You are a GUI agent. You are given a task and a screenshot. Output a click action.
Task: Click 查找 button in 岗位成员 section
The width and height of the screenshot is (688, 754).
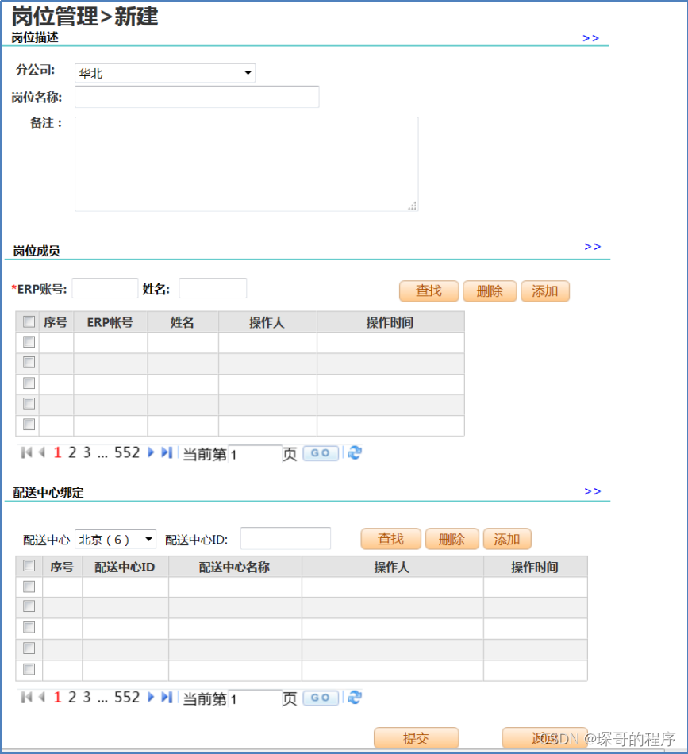click(429, 291)
